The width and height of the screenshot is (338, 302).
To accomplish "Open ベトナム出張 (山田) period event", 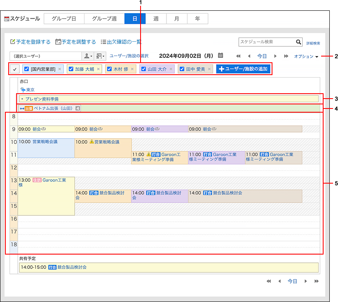I will pyautogui.click(x=53, y=108).
